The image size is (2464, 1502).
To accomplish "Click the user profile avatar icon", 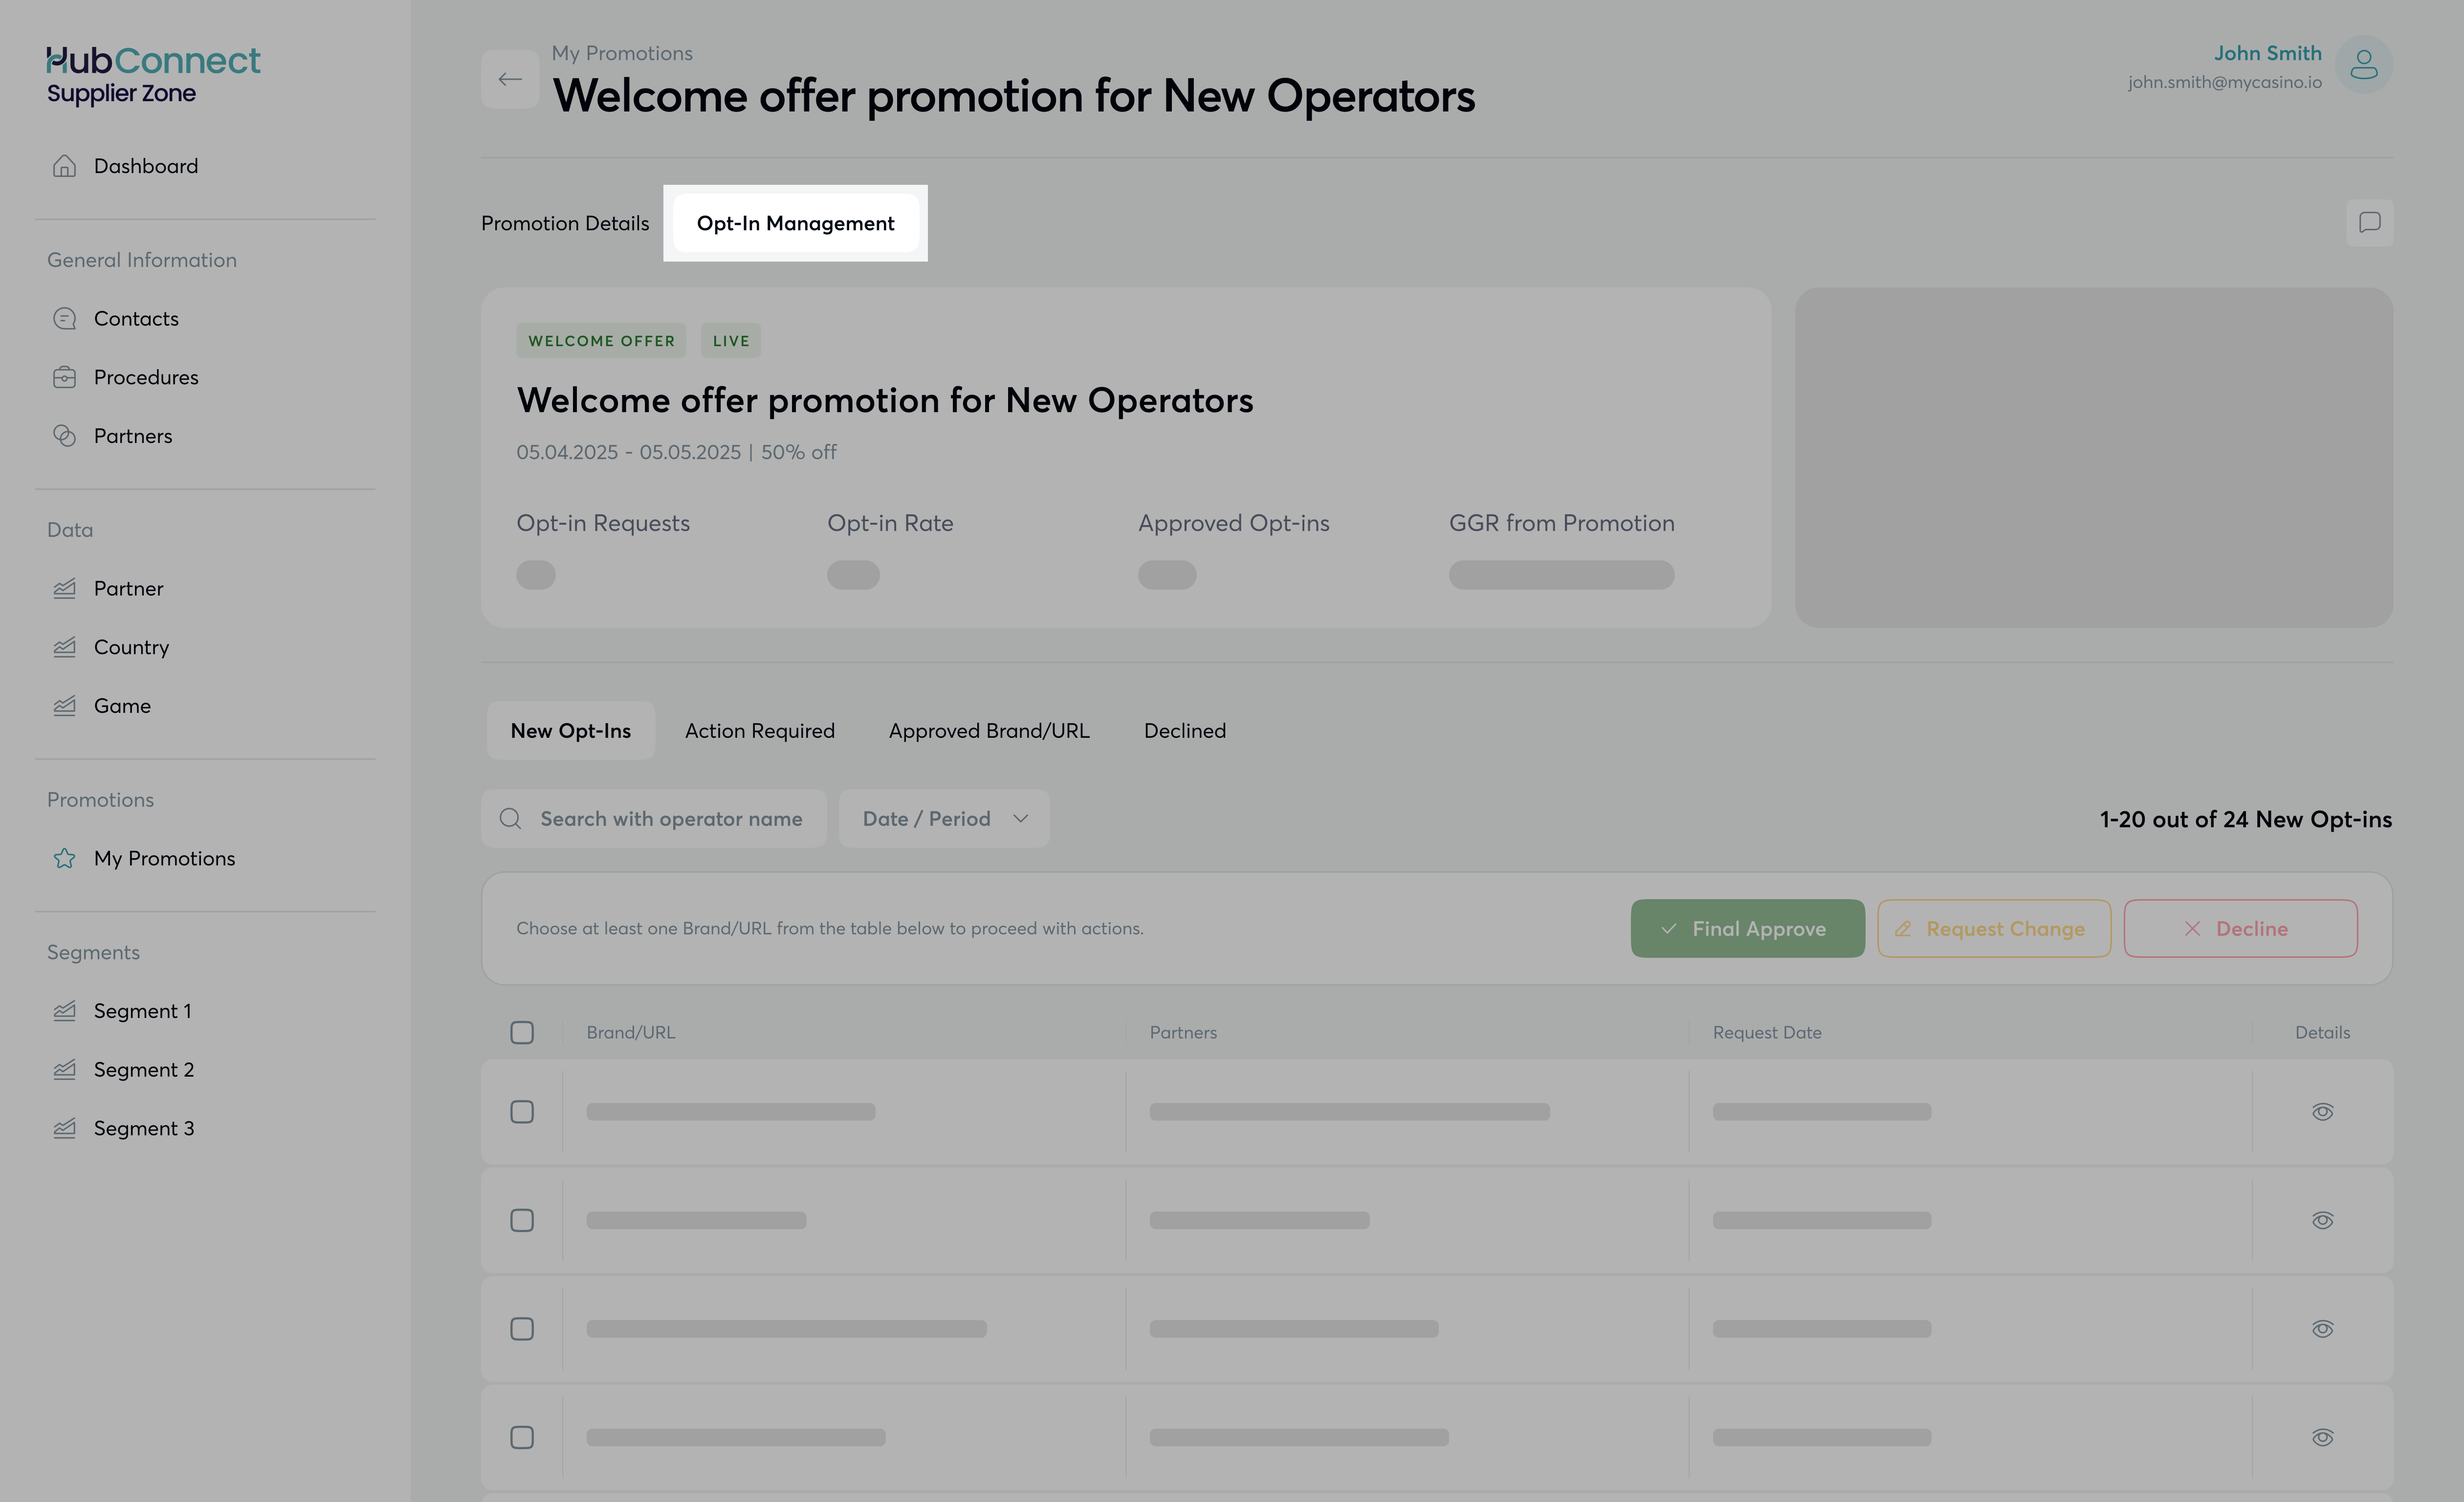I will click(2363, 65).
